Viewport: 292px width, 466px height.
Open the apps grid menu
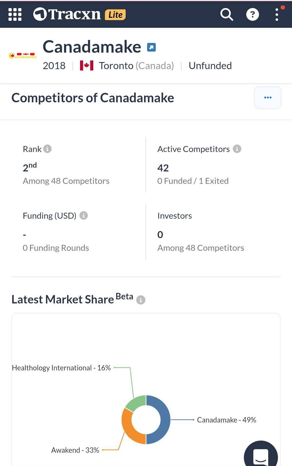coord(15,14)
